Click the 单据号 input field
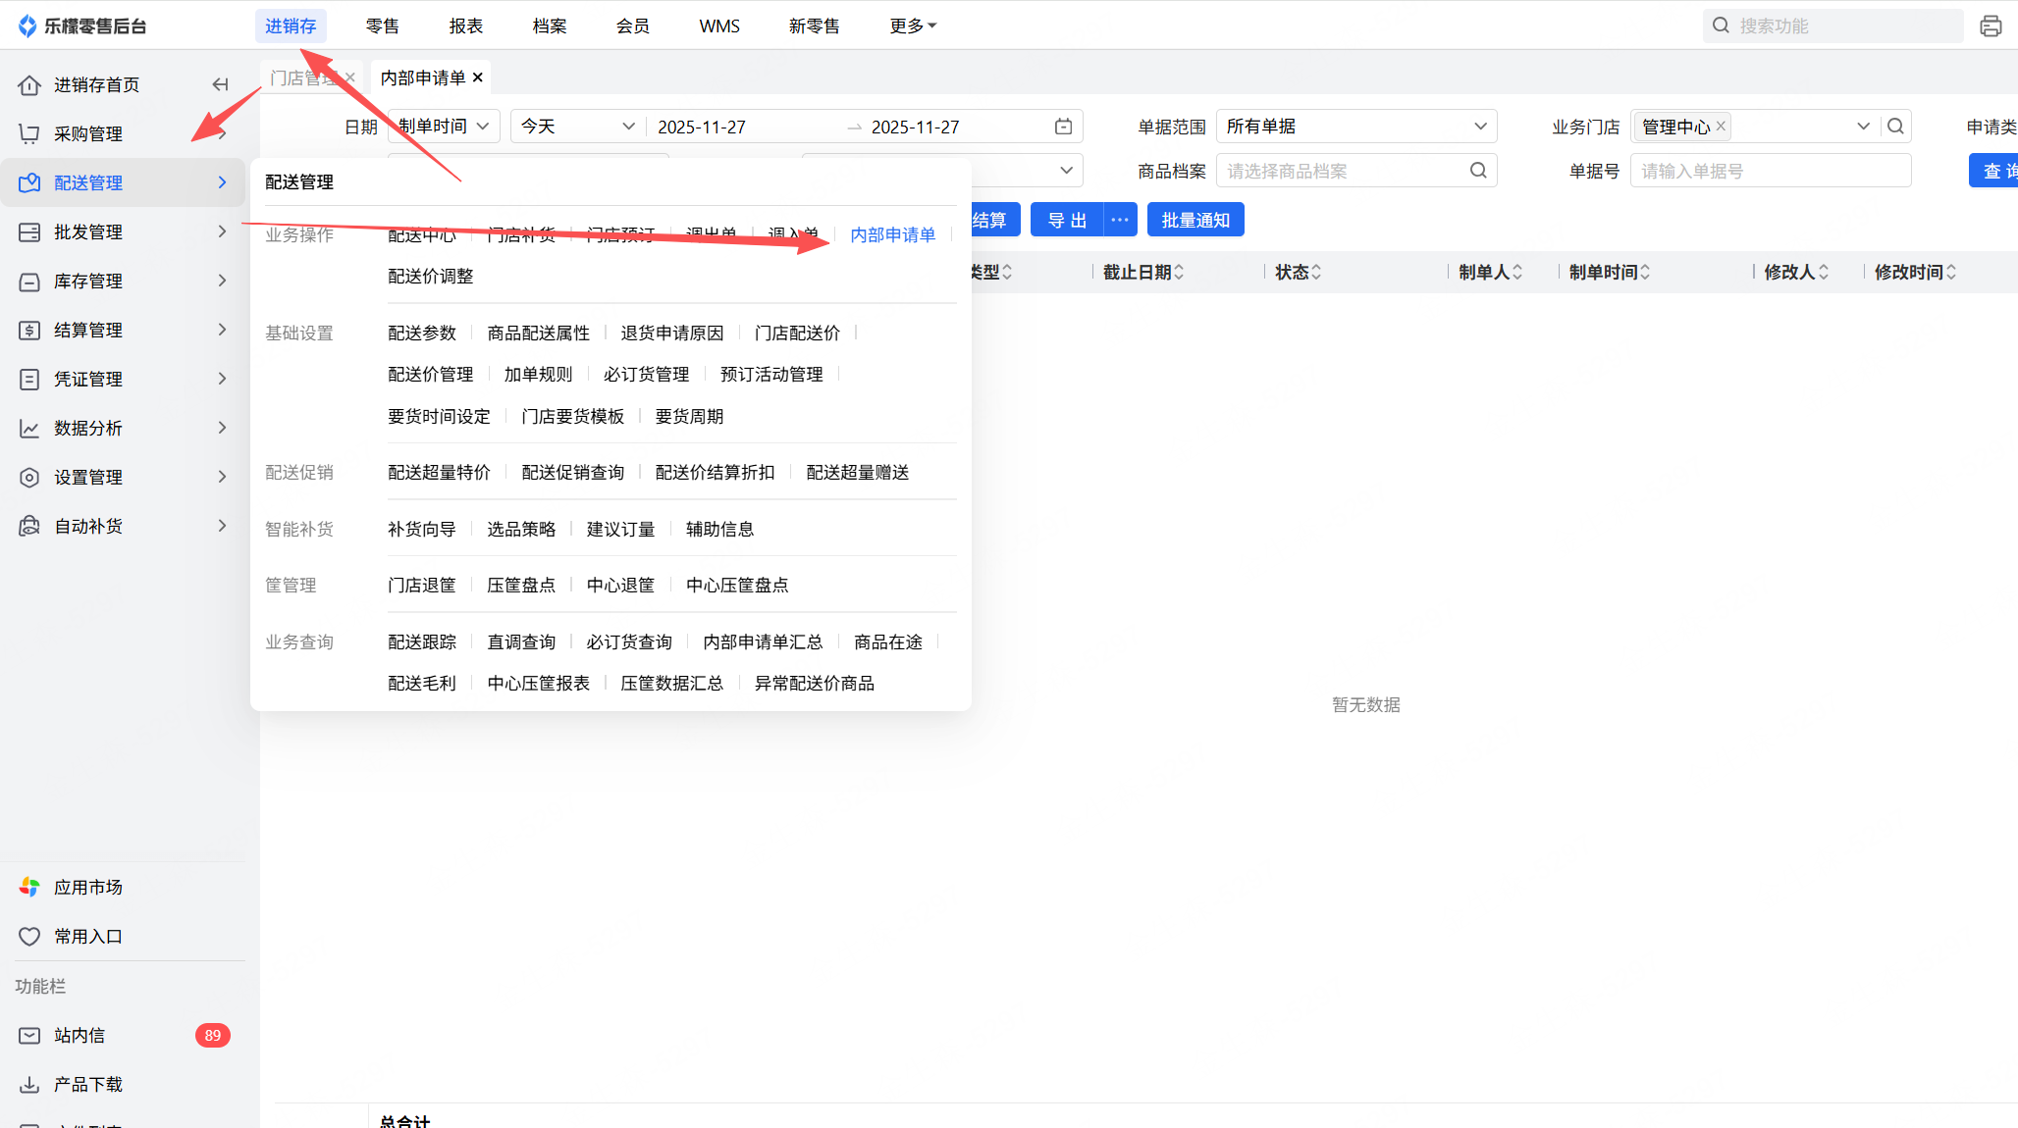2018x1128 pixels. (x=1770, y=171)
